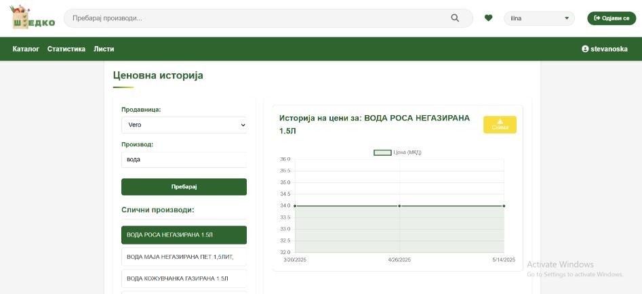Screen dimensions: 642x294
Task: Click the search magnifier icon
Action: [455, 18]
